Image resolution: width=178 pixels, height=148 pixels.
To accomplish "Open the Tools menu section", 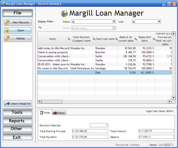I will pyautogui.click(x=18, y=112).
